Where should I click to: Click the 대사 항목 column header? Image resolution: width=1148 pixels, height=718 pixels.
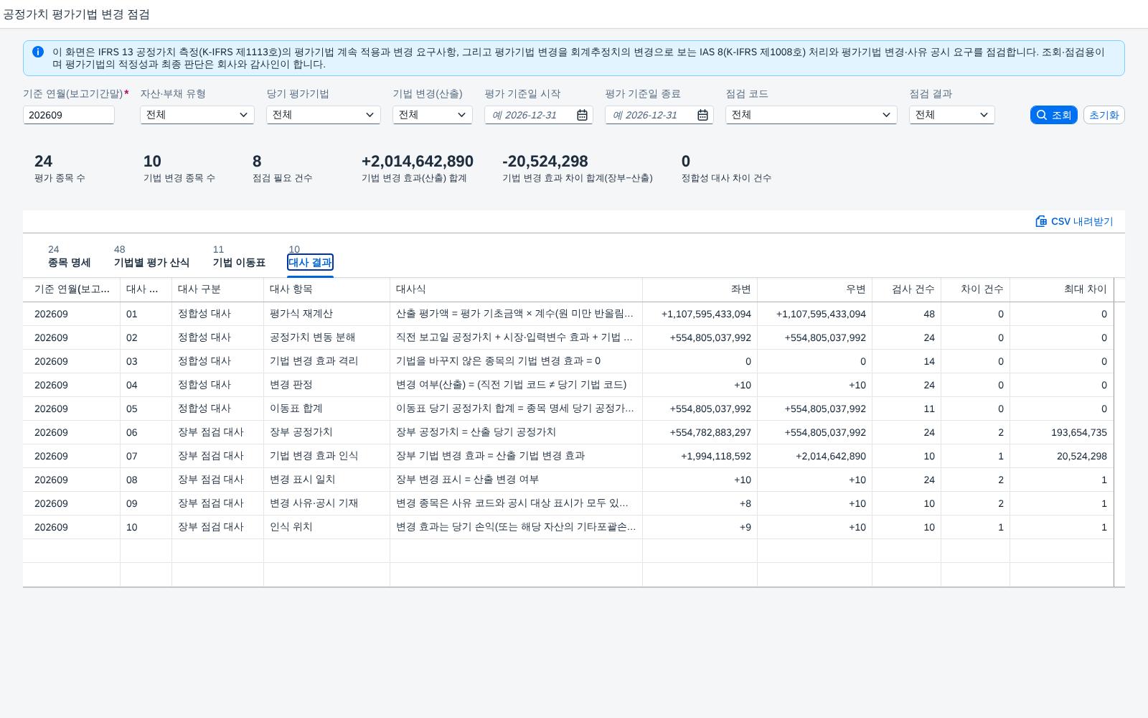tap(326, 289)
